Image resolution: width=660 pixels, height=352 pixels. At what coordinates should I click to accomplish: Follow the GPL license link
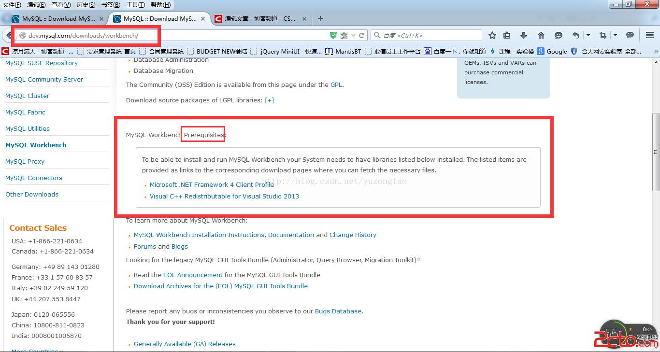(x=336, y=84)
